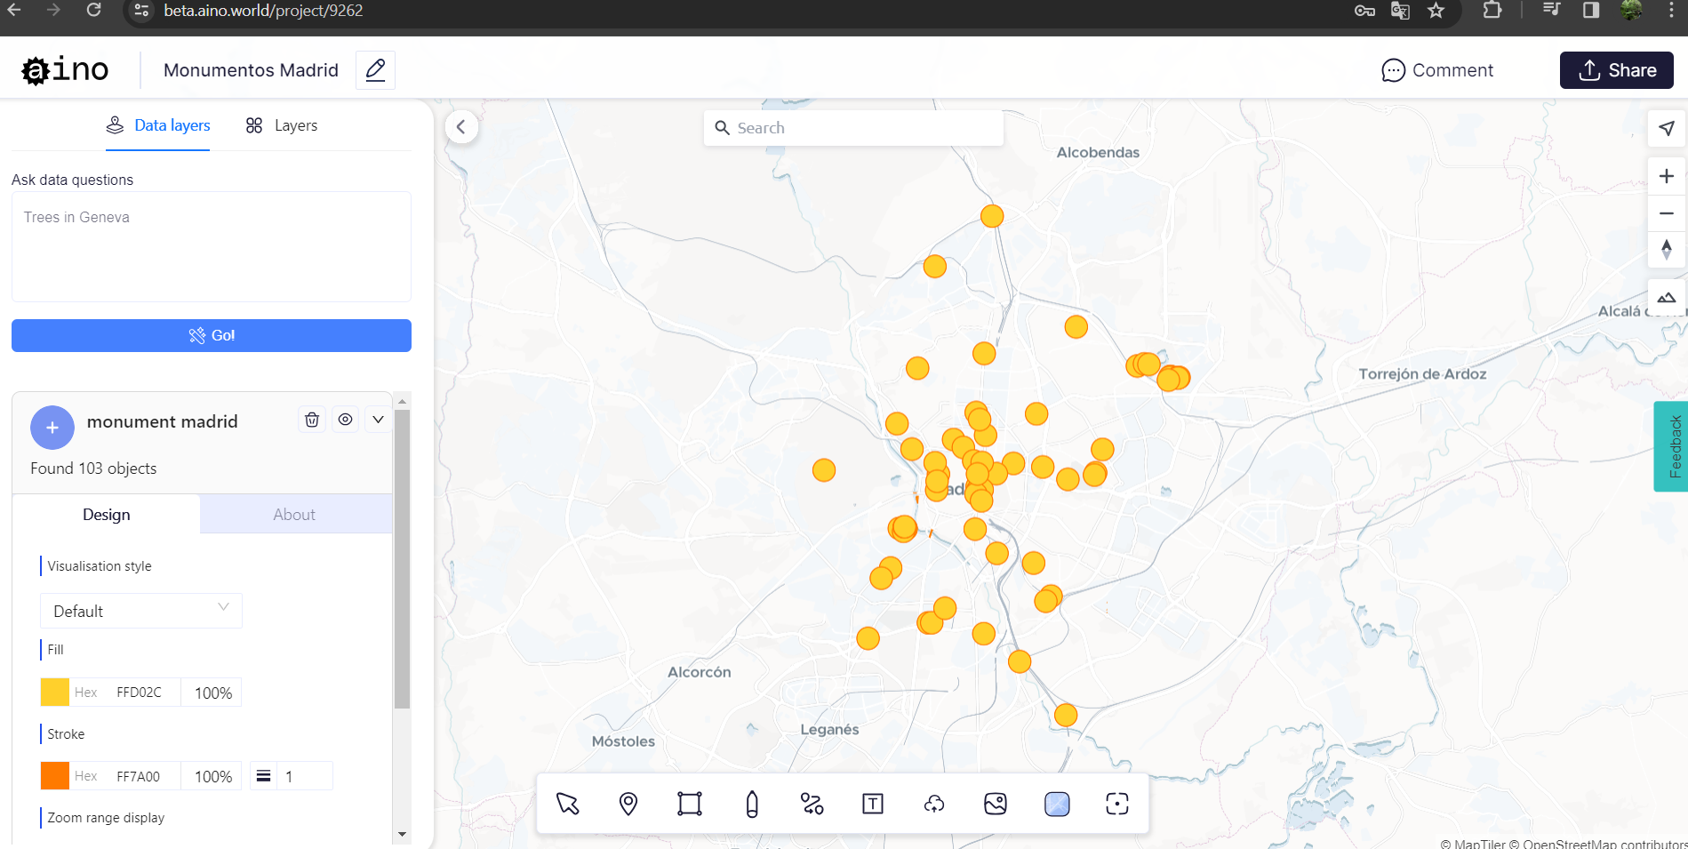The height and width of the screenshot is (849, 1688).
Task: Toggle terrain view on the map
Action: [1666, 298]
